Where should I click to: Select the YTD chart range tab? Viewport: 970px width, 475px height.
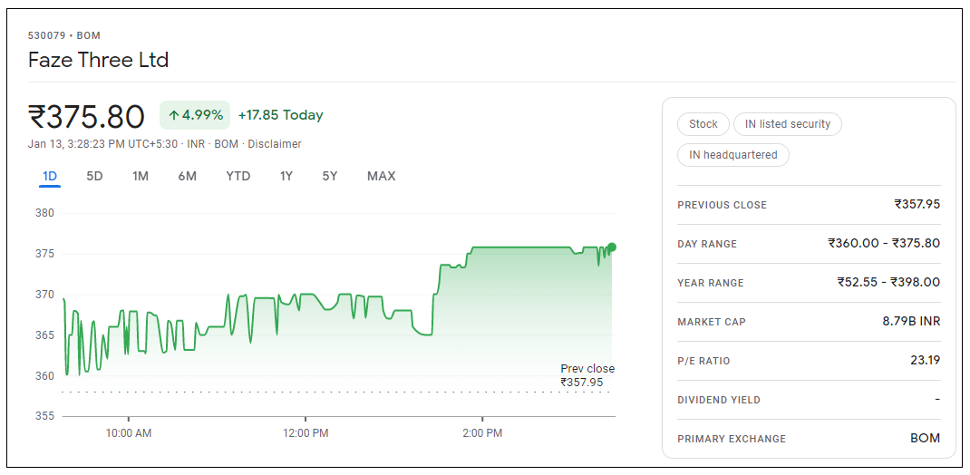click(x=238, y=176)
